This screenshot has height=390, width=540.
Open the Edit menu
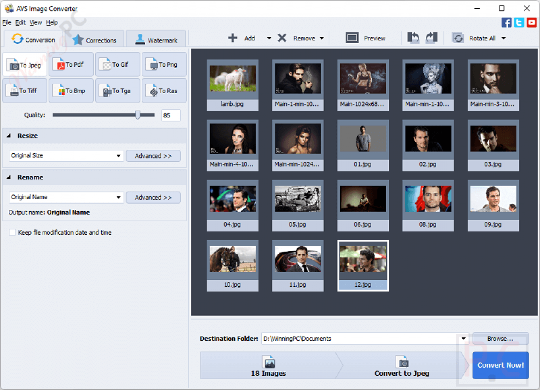click(x=20, y=22)
